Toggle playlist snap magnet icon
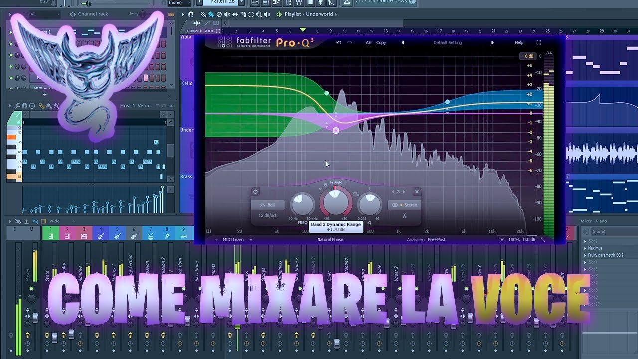 [191, 14]
